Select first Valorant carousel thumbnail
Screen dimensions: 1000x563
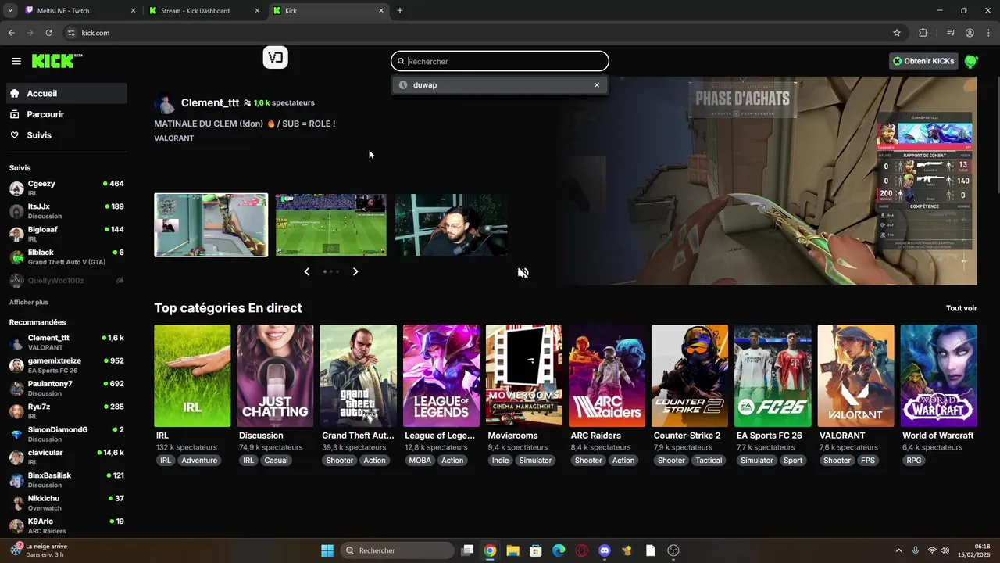pos(211,225)
